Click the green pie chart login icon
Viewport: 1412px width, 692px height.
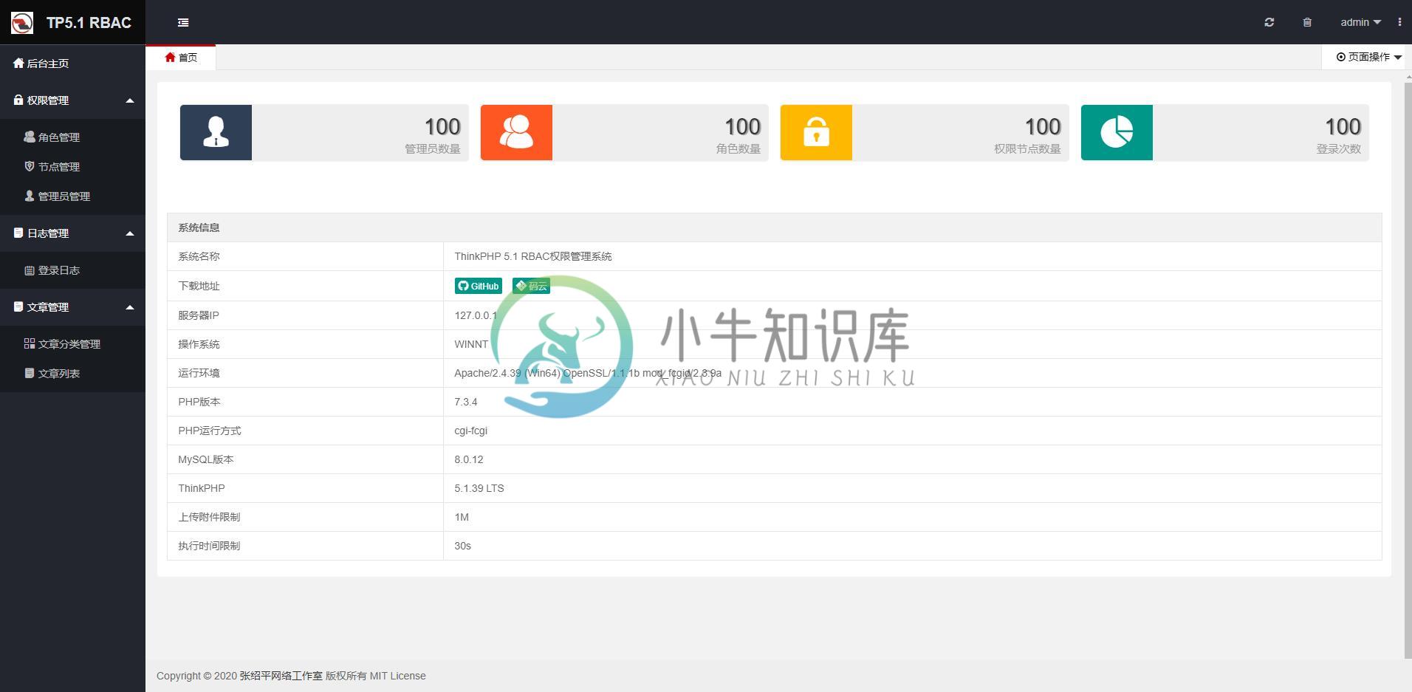coord(1117,132)
